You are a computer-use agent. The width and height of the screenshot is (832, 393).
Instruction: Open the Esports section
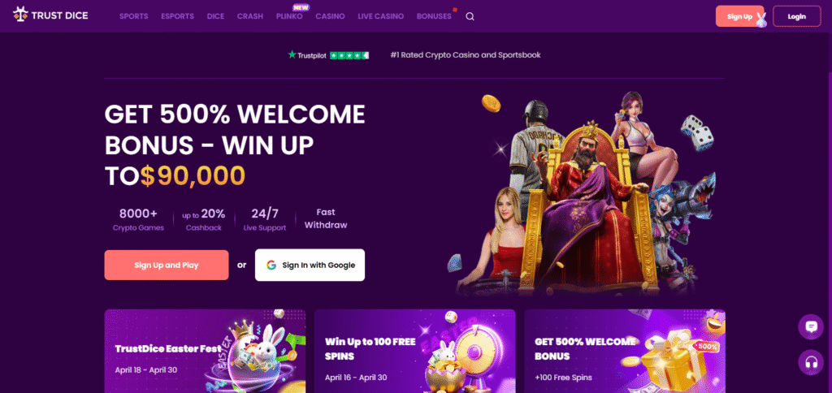[178, 16]
